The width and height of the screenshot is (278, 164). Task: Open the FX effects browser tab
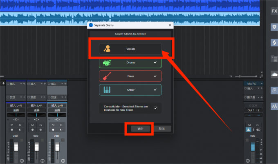[274, 11]
